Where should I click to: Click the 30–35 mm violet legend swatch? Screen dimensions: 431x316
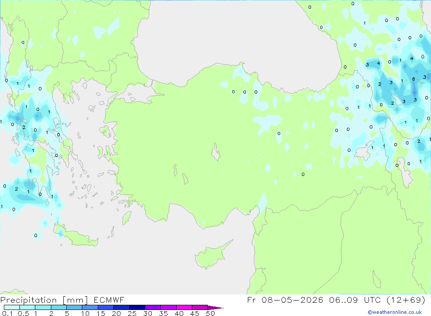click(x=153, y=307)
